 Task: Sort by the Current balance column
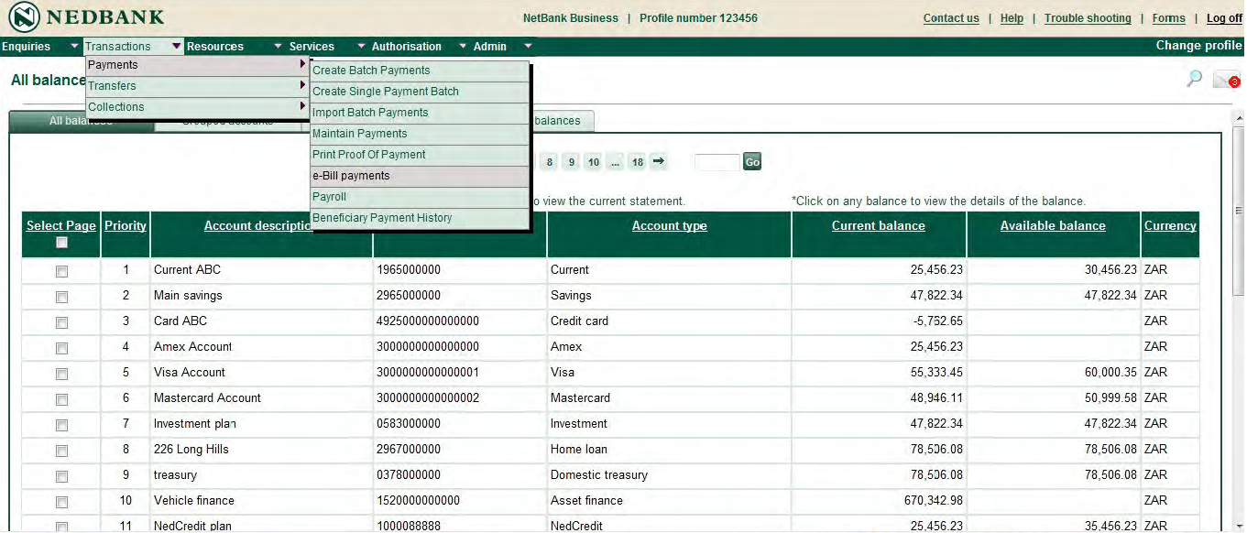(877, 225)
